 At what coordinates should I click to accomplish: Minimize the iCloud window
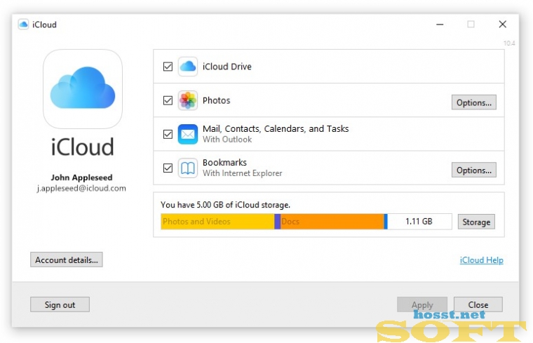click(x=440, y=25)
